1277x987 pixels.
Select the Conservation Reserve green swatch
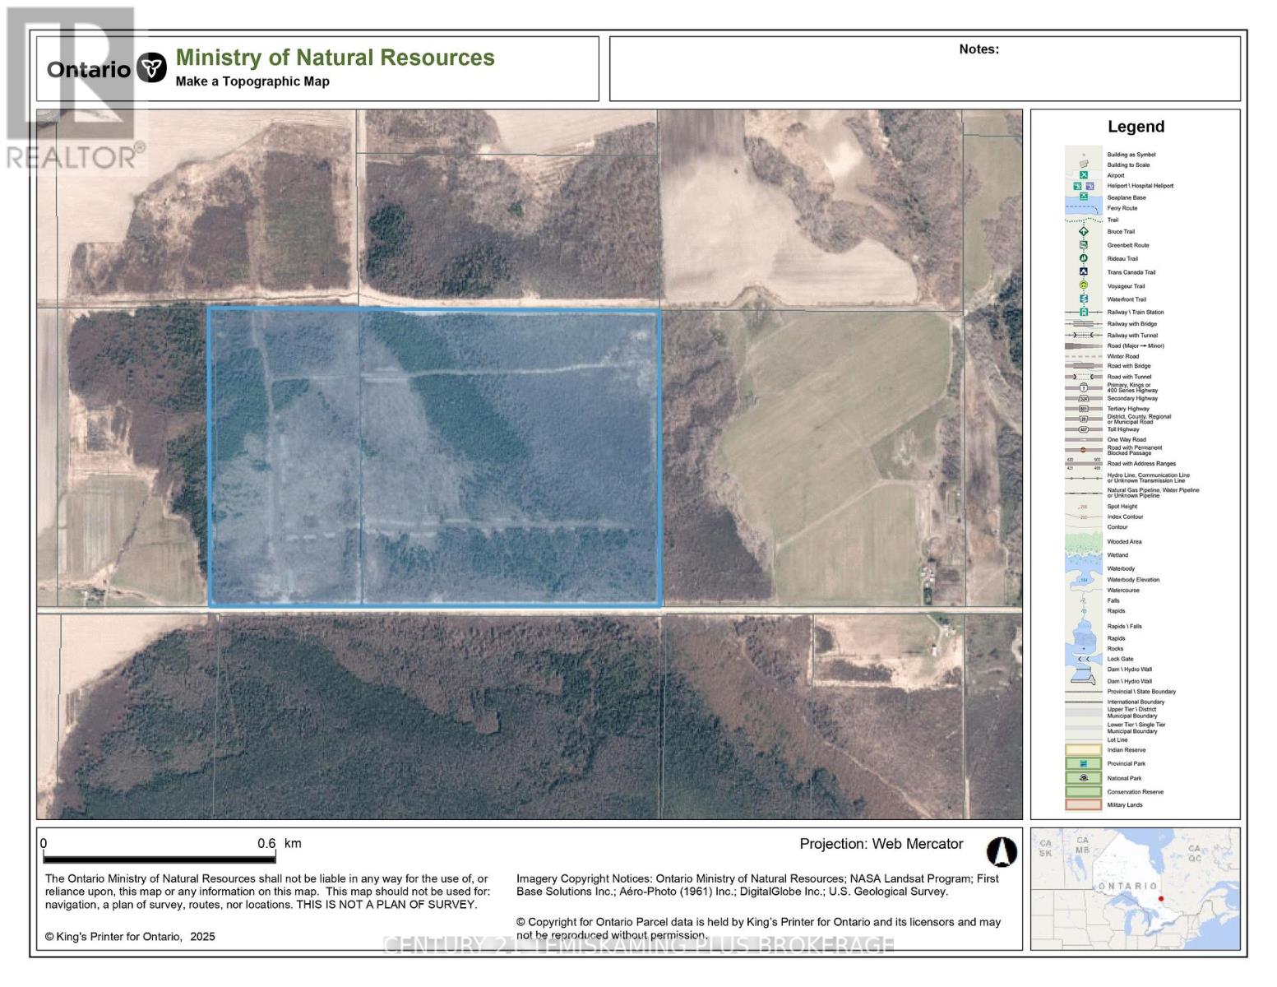click(x=1084, y=791)
